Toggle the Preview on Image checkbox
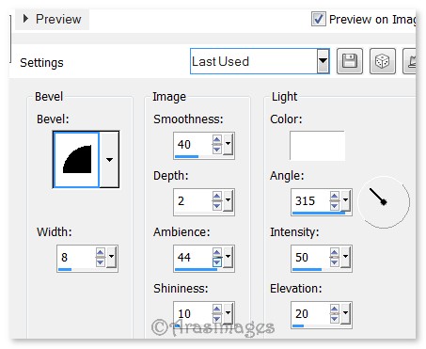426x349 pixels. pos(319,19)
